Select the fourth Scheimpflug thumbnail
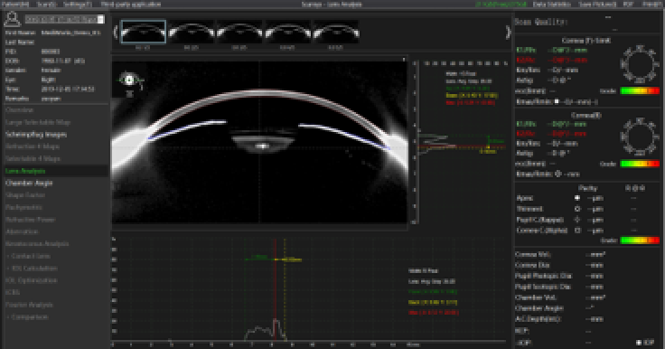The width and height of the screenshot is (665, 349). coord(287,32)
